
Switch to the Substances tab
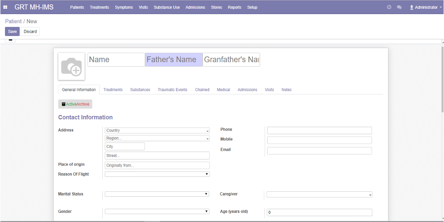pos(140,90)
